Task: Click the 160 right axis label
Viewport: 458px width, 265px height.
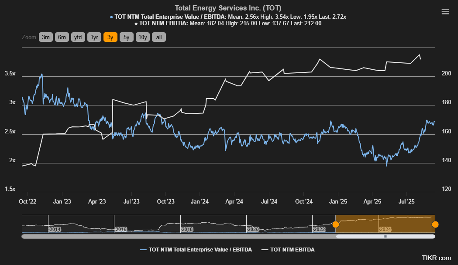Action: (x=446, y=132)
